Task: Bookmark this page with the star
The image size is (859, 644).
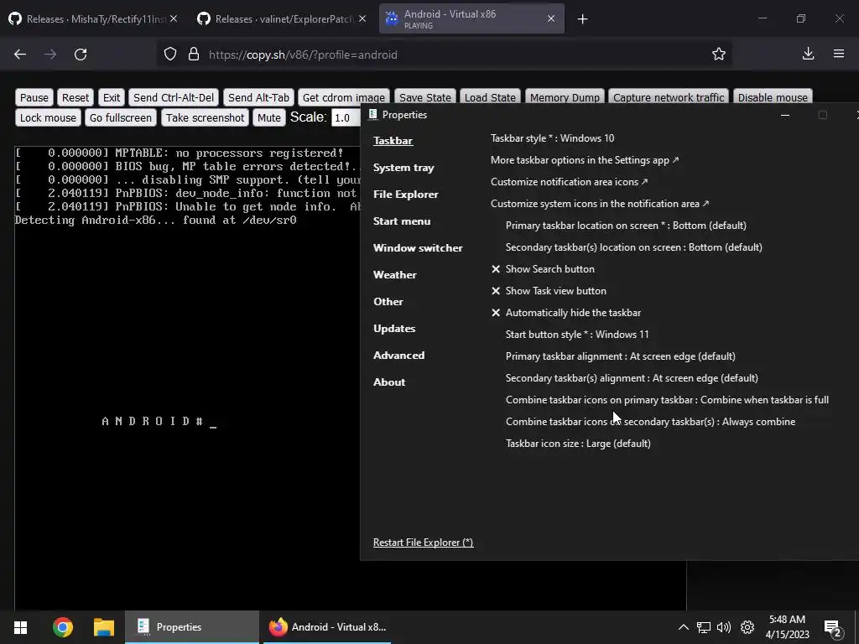Action: (x=719, y=55)
